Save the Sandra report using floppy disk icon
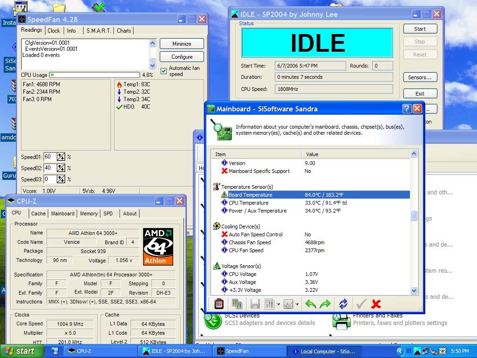This screenshot has height=358, width=477. 255,303
